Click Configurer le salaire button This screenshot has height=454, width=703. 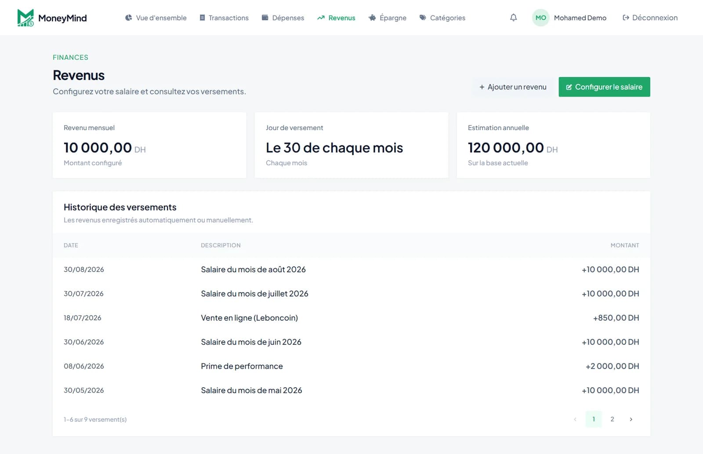click(604, 87)
